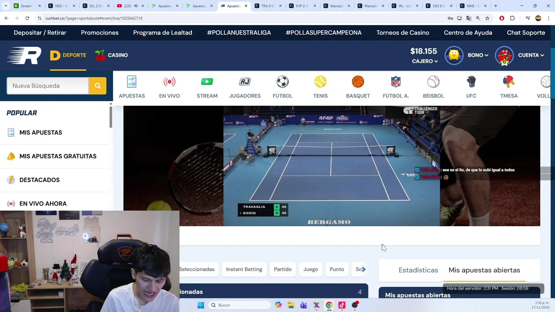The image size is (555, 312).
Task: Select the Jugadores RJ icon
Action: 245,81
